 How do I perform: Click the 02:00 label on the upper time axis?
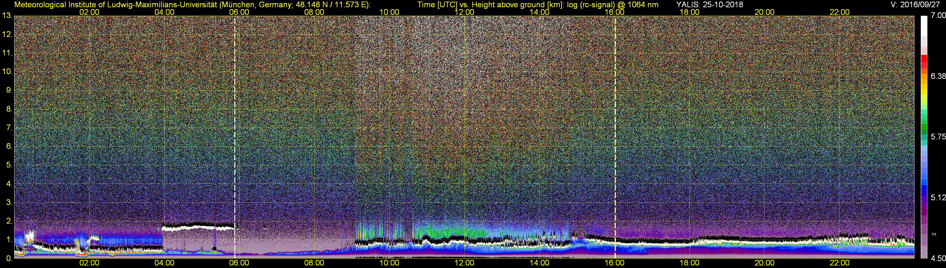coord(89,12)
